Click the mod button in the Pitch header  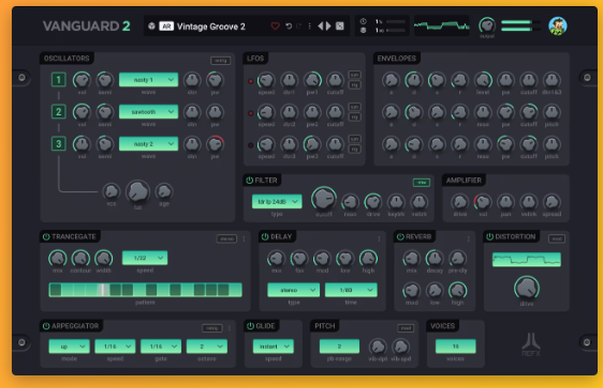click(x=406, y=328)
